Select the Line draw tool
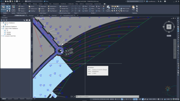180x101 pixels. pyautogui.click(x=72, y=6)
